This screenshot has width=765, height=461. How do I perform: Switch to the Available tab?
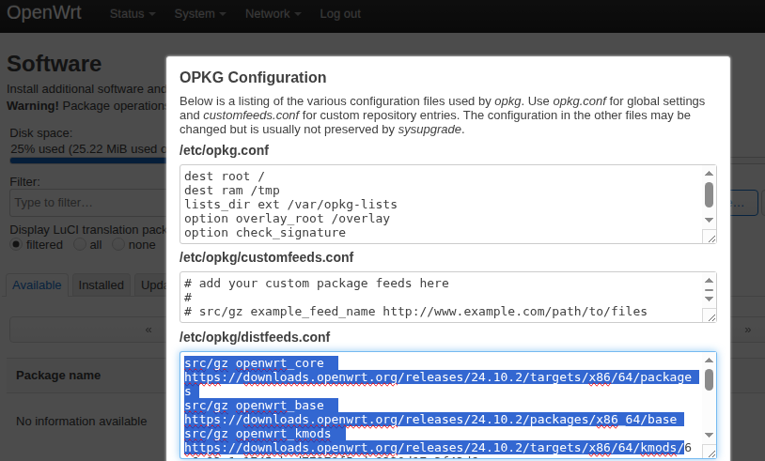(37, 285)
